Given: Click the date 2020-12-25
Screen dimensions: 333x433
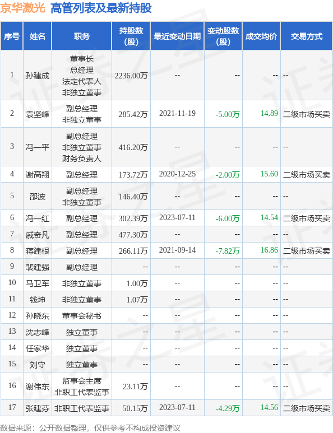Looking at the screenshot, I should point(177,174).
